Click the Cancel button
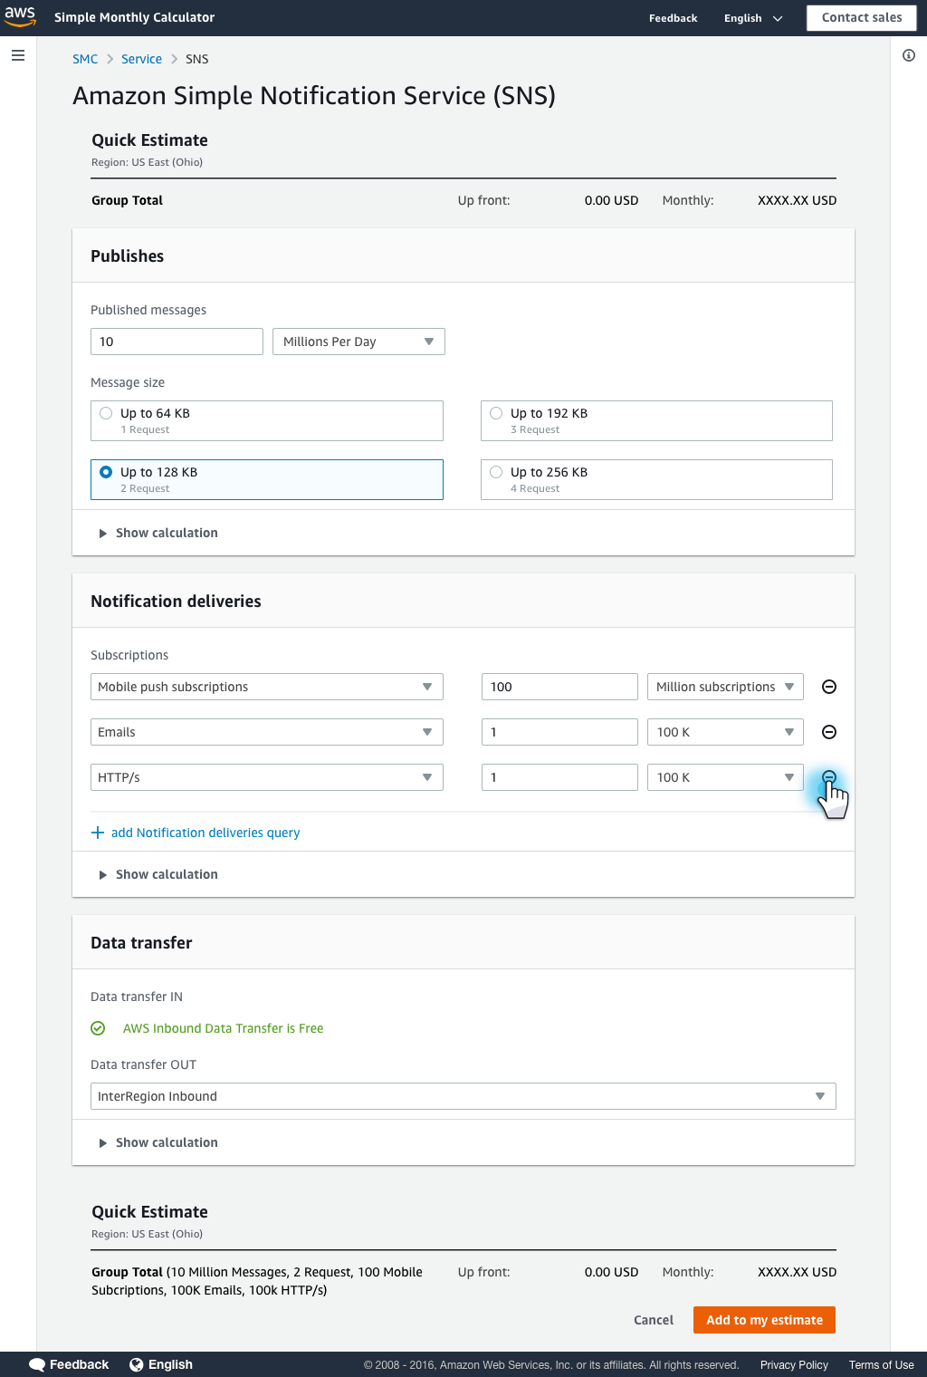This screenshot has width=927, height=1377. pyautogui.click(x=654, y=1320)
